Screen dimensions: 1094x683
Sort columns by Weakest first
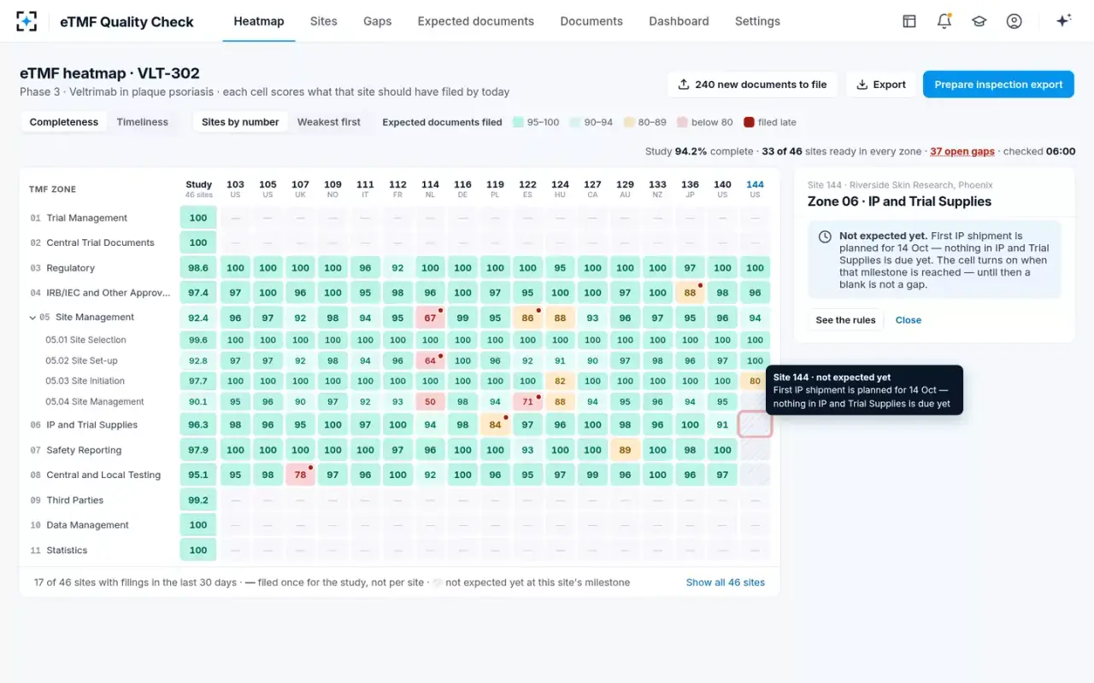(x=329, y=122)
